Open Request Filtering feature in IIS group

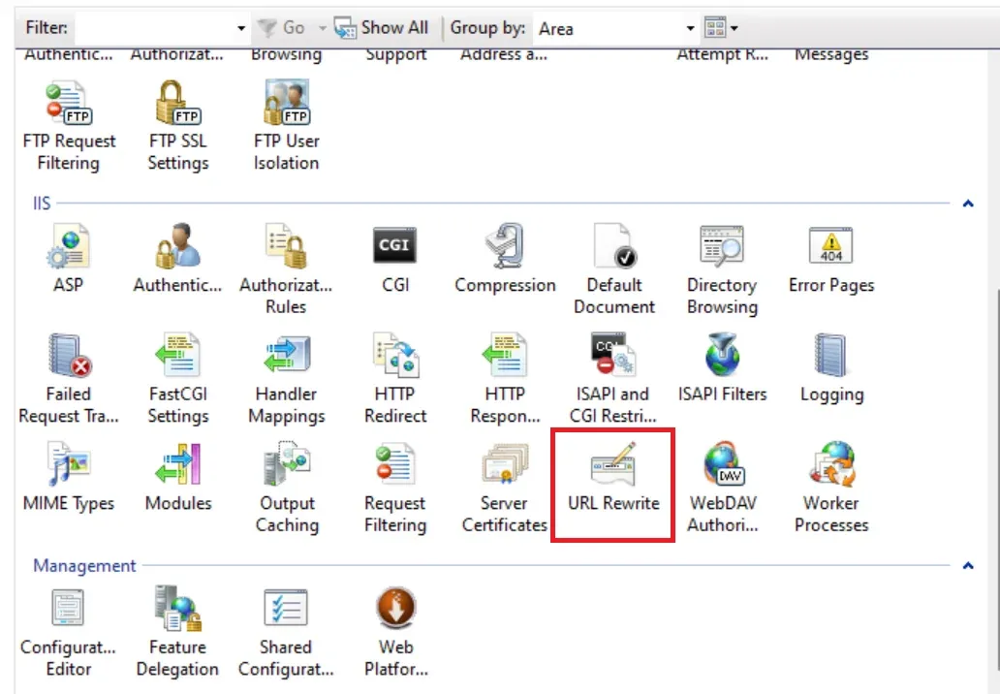pyautogui.click(x=395, y=488)
